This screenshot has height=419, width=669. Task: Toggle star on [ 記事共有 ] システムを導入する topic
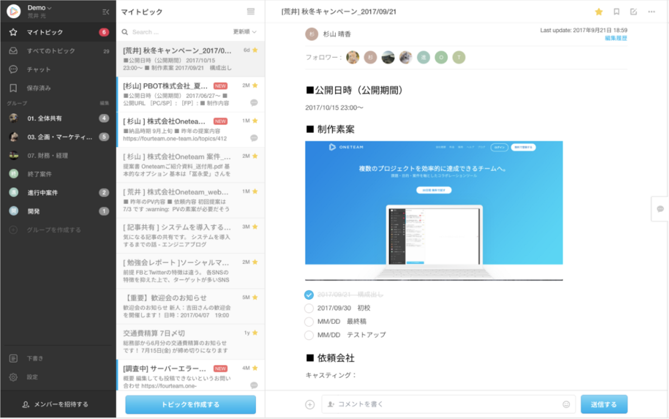click(x=255, y=227)
